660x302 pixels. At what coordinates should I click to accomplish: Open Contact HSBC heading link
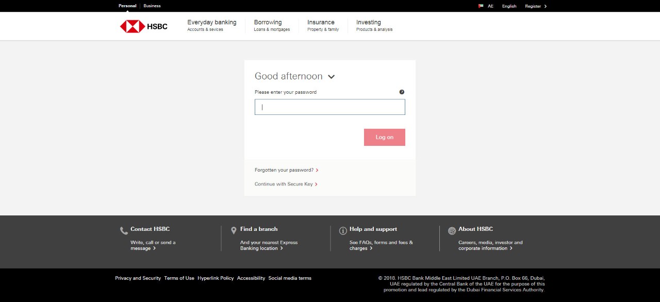(x=150, y=229)
